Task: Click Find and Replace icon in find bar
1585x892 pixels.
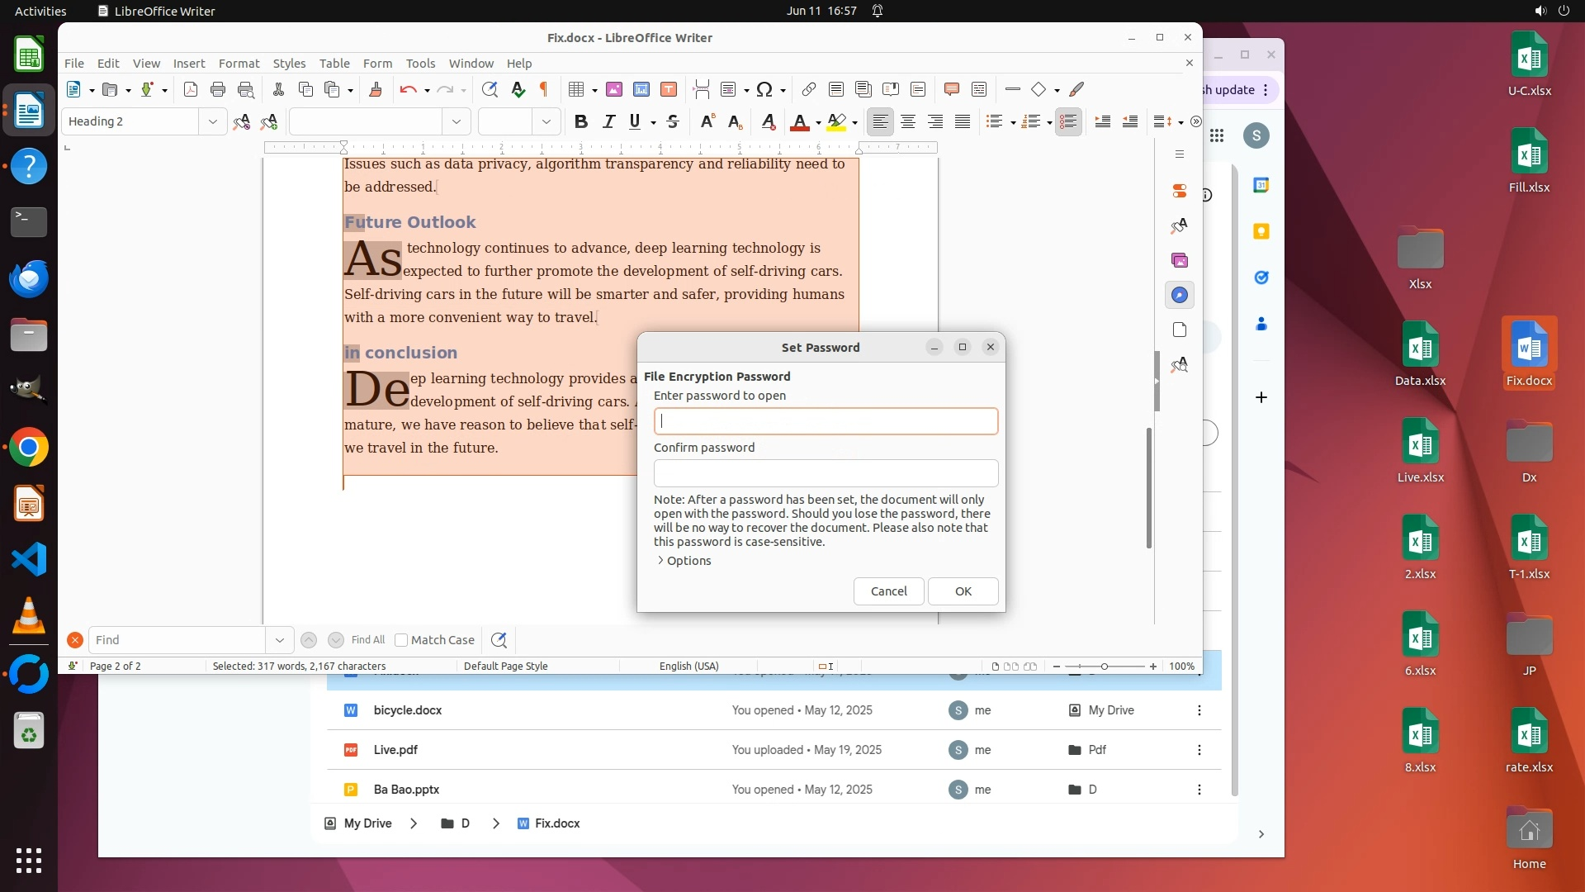Action: 499,640
